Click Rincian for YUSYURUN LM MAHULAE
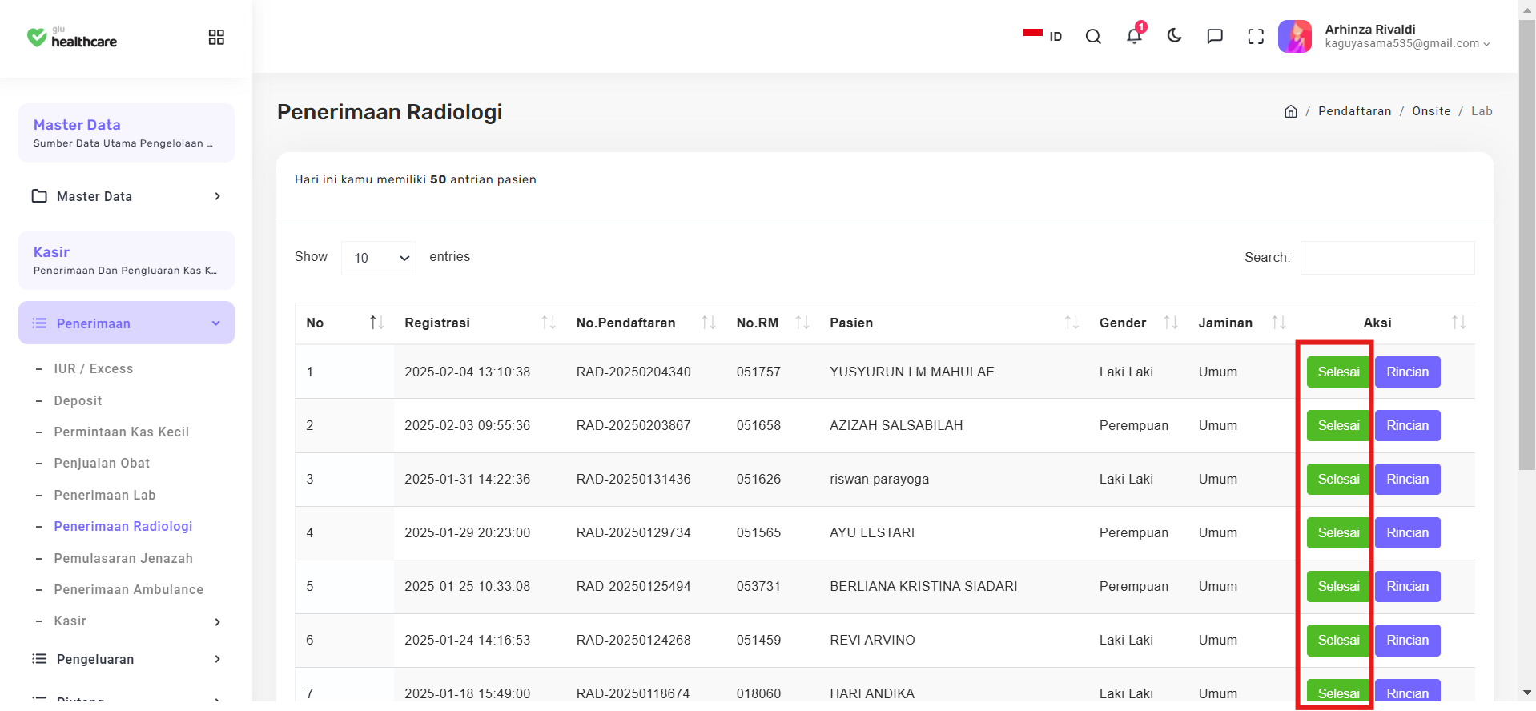The image size is (1536, 711). pos(1407,372)
